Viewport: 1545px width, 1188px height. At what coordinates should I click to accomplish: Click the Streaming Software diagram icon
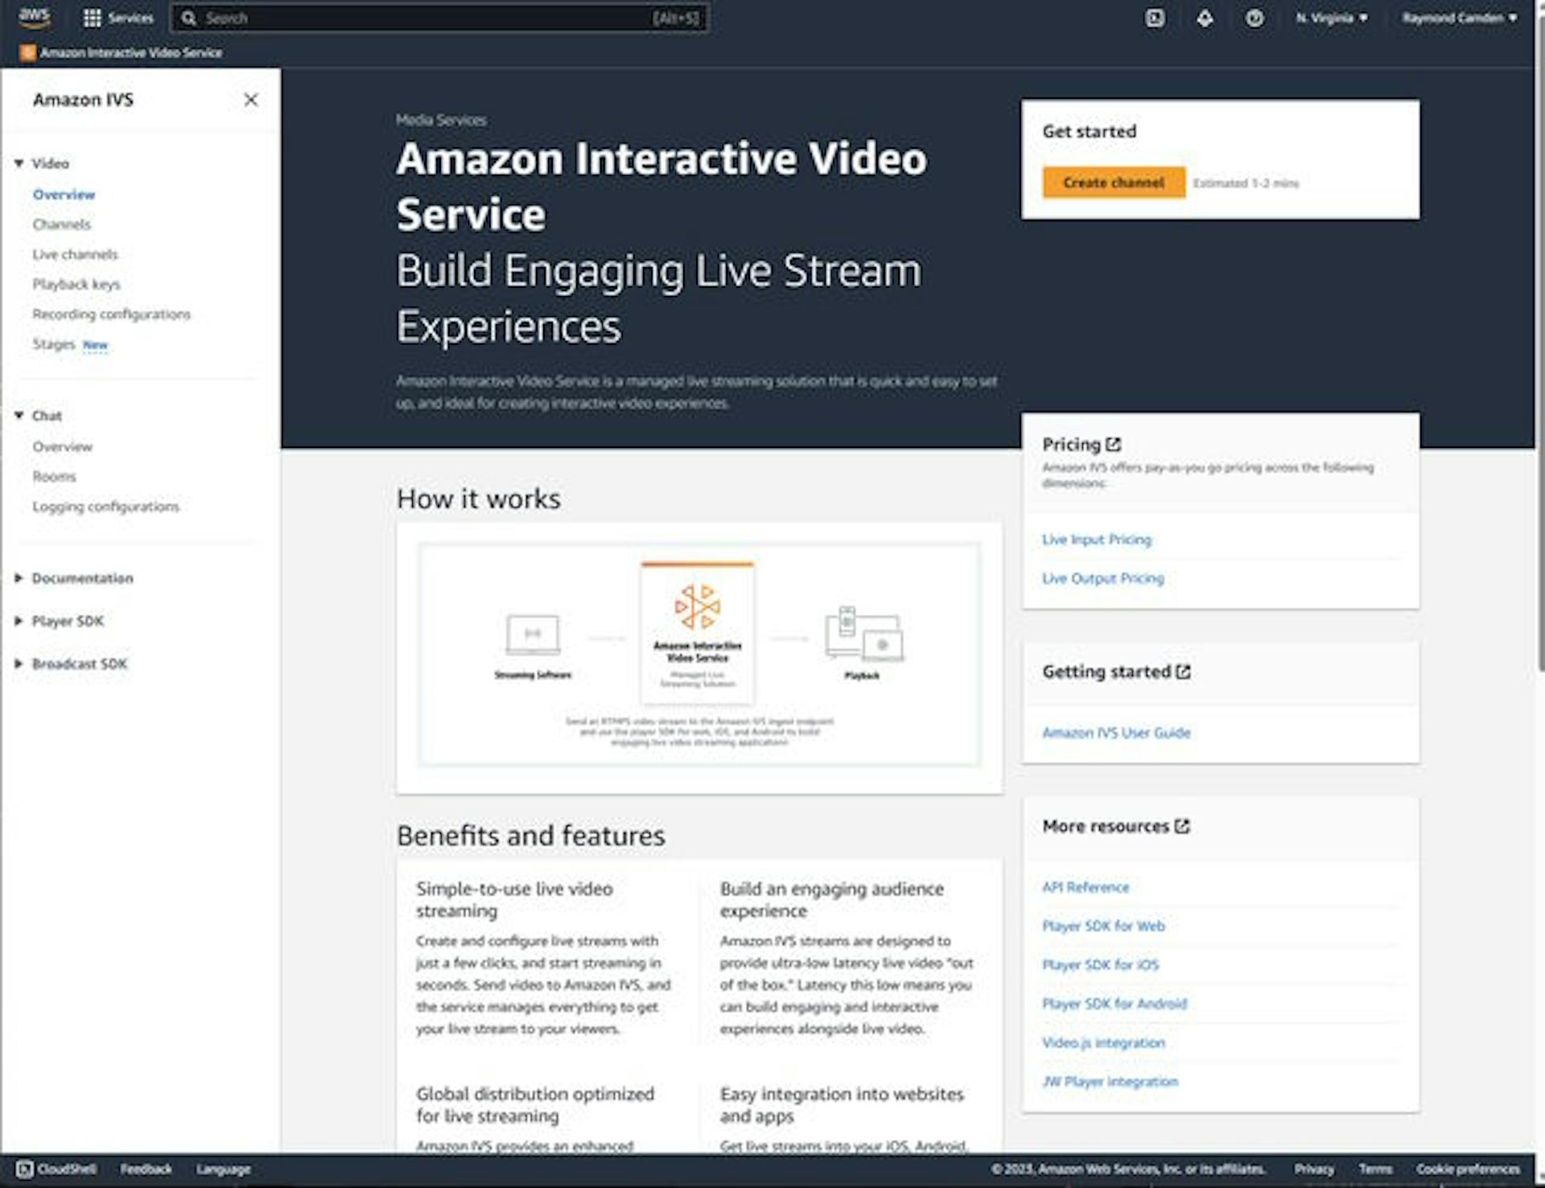[533, 635]
